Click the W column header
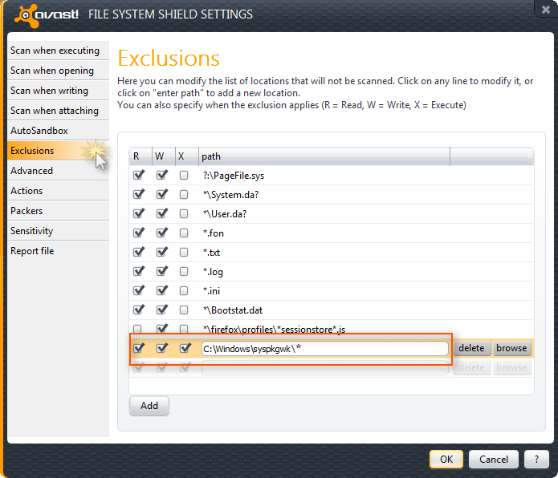The height and width of the screenshot is (478, 558). click(164, 156)
